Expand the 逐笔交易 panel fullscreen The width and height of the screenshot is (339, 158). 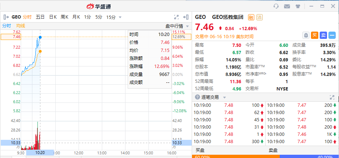click(x=332, y=97)
